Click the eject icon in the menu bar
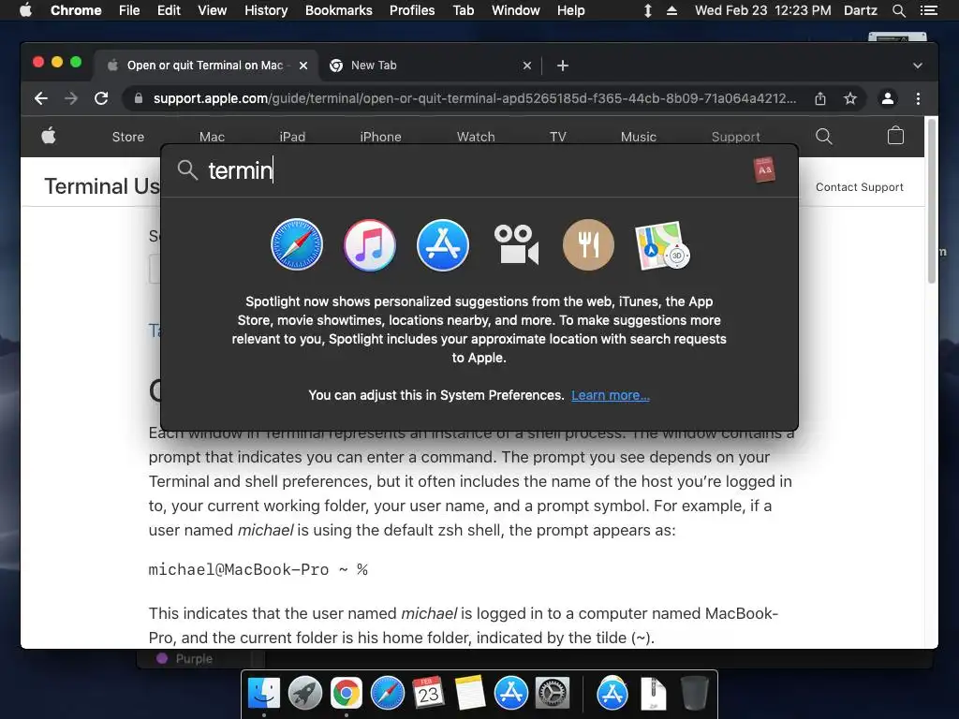 [x=671, y=10]
